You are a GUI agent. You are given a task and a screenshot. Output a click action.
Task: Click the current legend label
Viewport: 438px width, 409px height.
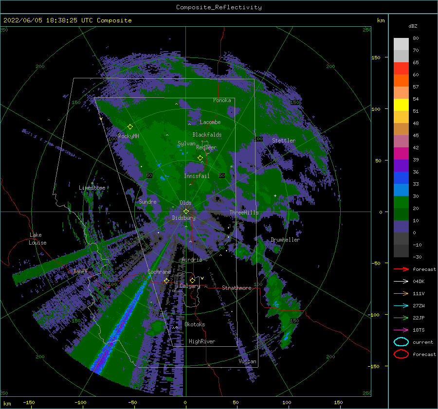[x=423, y=342]
